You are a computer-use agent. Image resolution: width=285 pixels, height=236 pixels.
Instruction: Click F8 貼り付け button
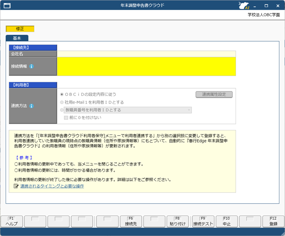click(178, 221)
